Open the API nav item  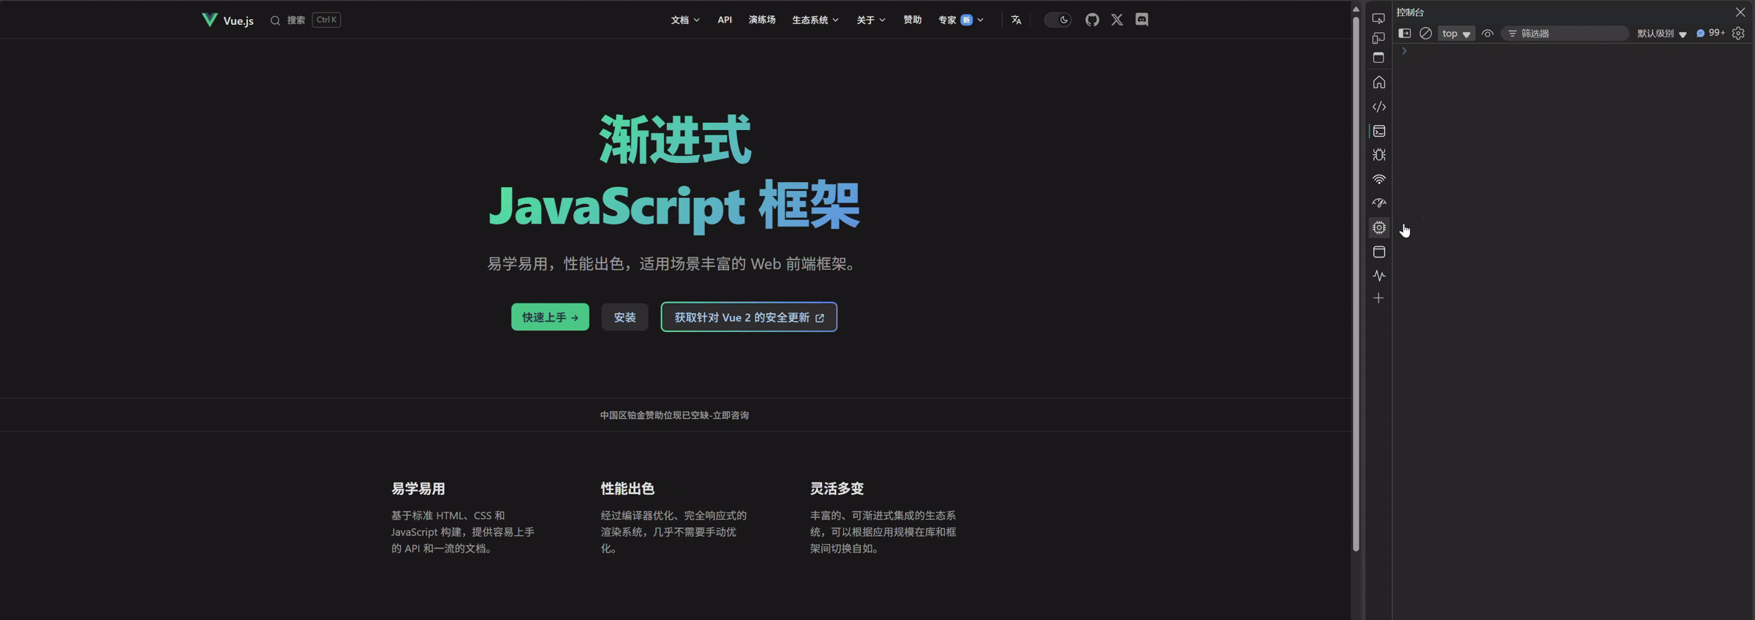(x=725, y=20)
